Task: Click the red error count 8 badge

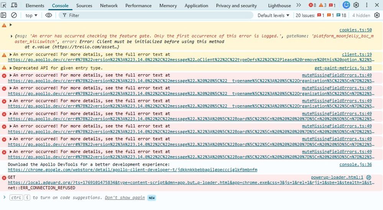Action: [312, 5]
